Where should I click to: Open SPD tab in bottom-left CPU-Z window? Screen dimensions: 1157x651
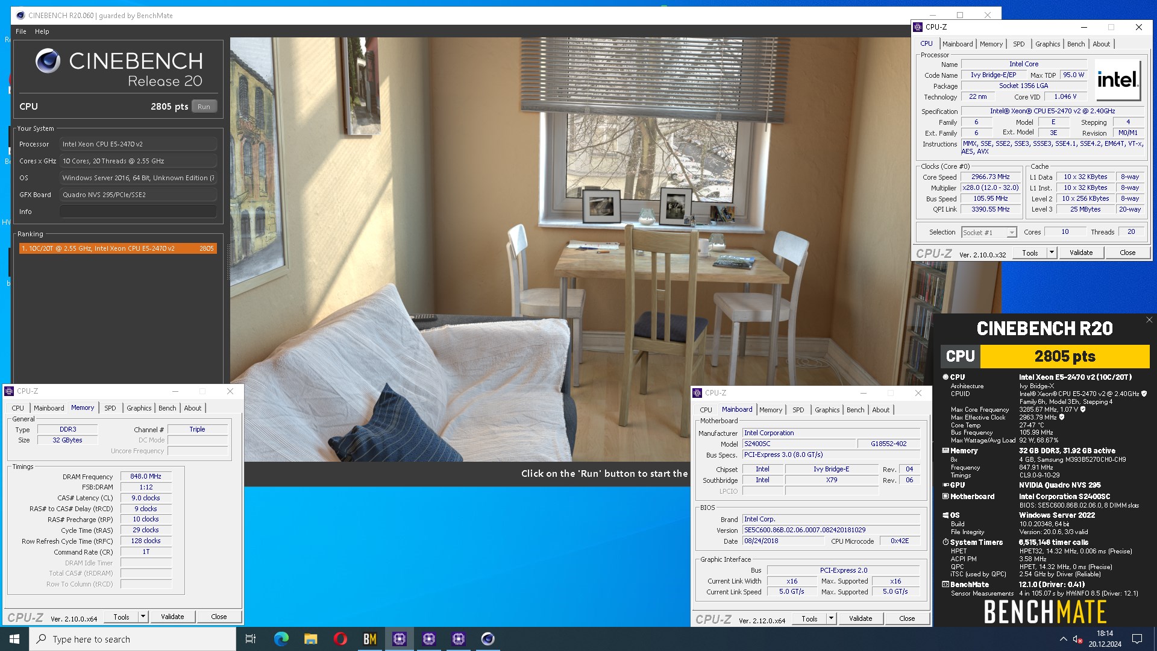(x=110, y=408)
